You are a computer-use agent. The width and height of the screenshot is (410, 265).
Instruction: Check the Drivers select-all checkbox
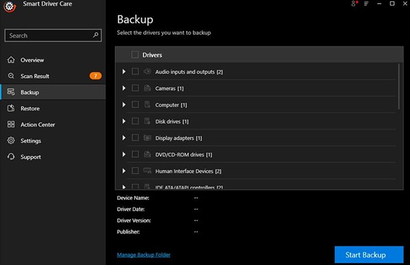point(135,55)
